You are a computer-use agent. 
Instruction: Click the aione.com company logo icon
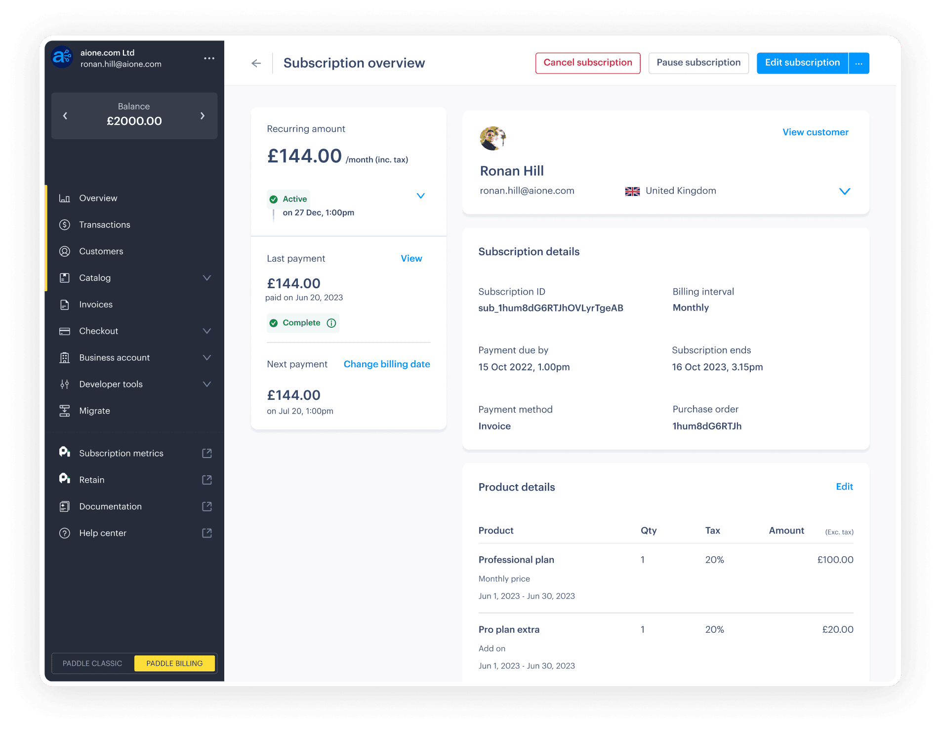coord(62,57)
